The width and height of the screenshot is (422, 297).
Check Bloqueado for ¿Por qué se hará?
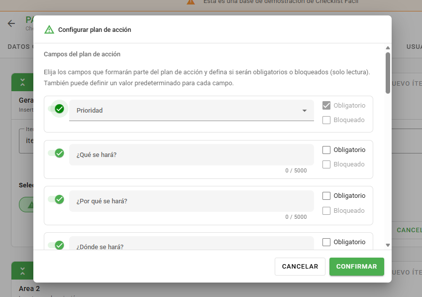326,211
